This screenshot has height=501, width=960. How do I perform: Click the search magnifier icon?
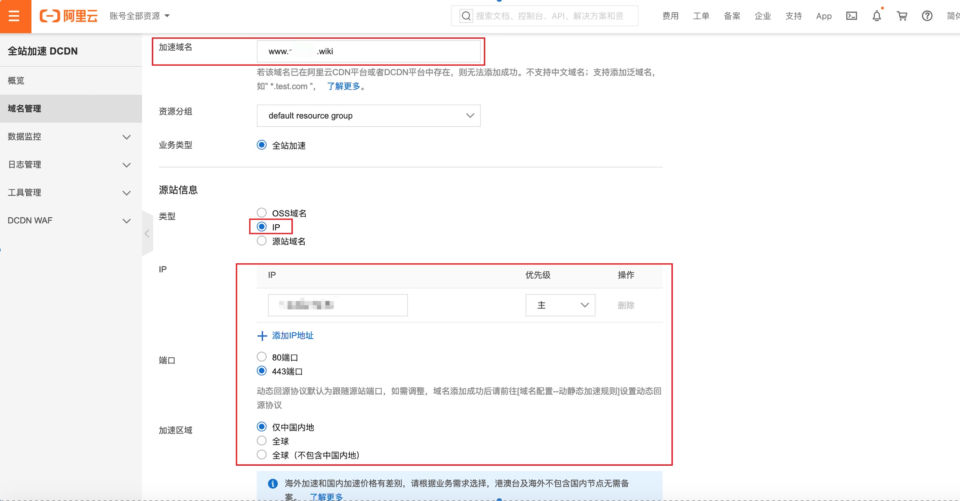(466, 16)
